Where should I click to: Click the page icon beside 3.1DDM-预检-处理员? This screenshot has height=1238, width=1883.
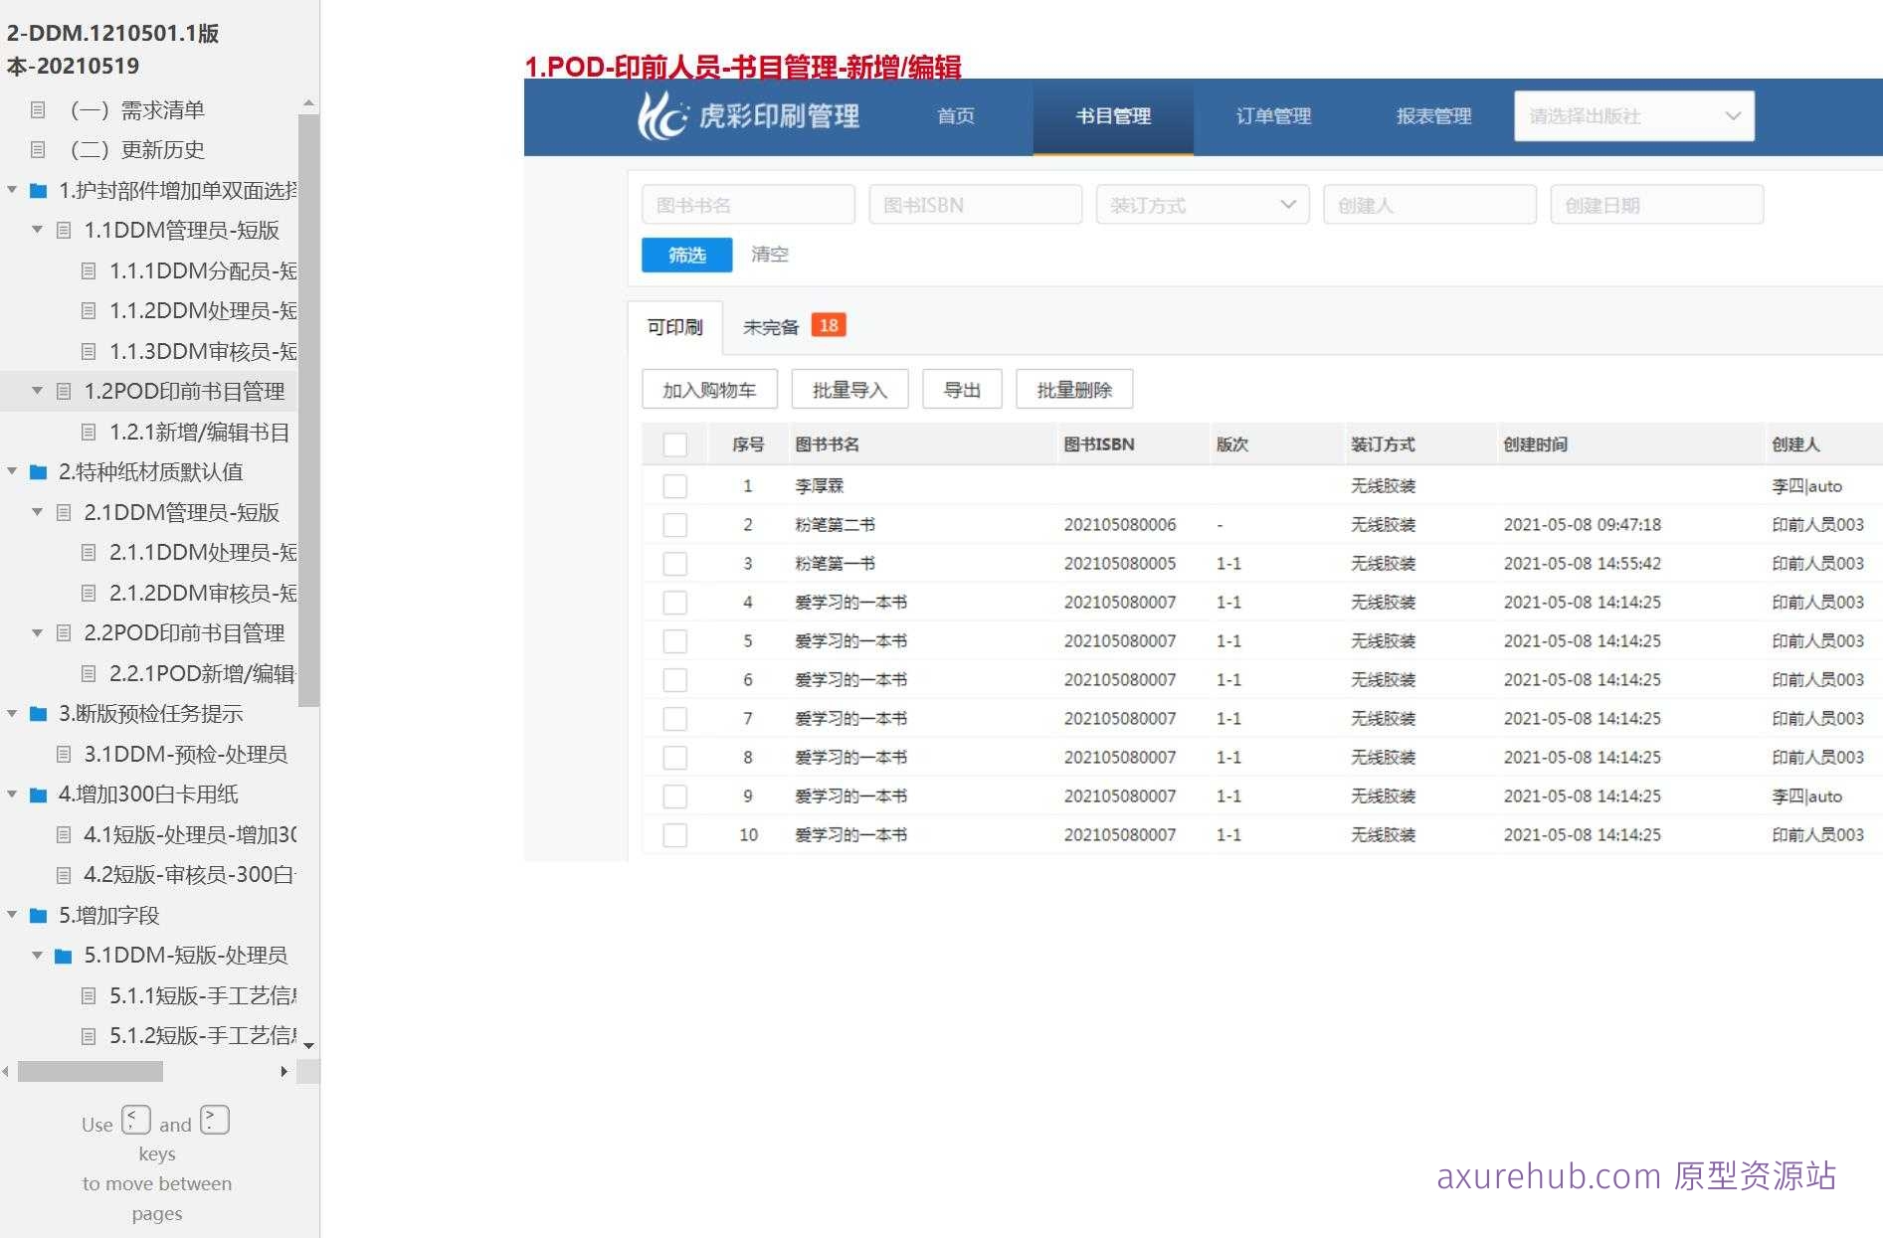coord(64,754)
